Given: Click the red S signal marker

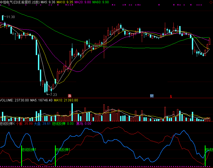Looking at the screenshot, I should [171, 96].
